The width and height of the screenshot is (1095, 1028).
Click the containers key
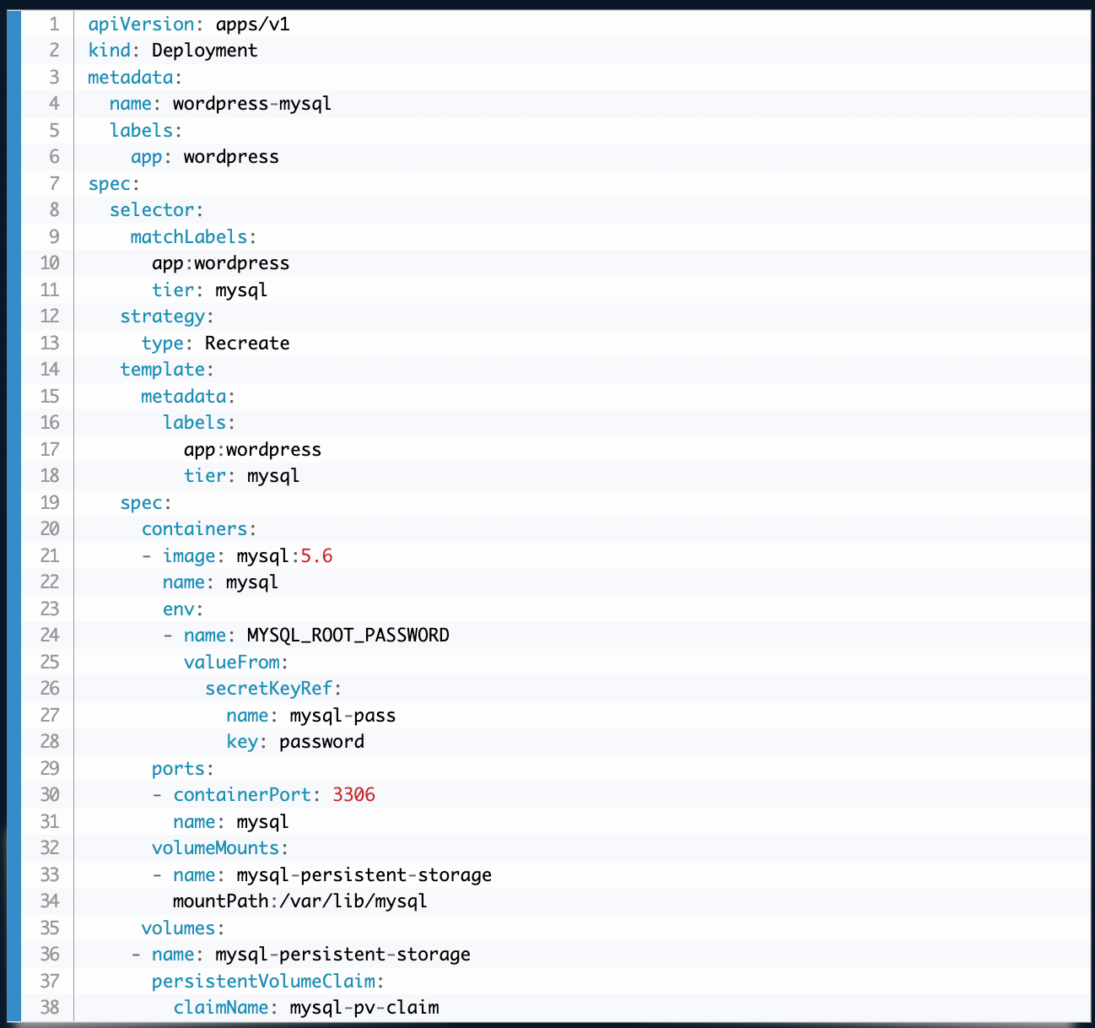point(194,529)
